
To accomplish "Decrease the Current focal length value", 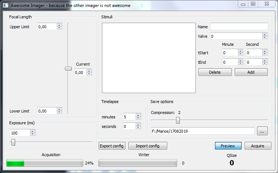I will click(89, 74).
